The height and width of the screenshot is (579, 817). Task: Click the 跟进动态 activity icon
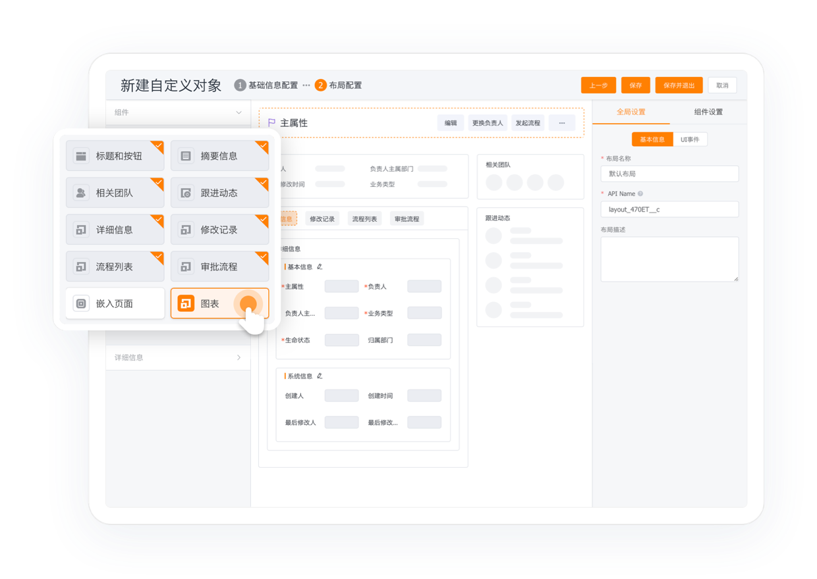click(186, 193)
